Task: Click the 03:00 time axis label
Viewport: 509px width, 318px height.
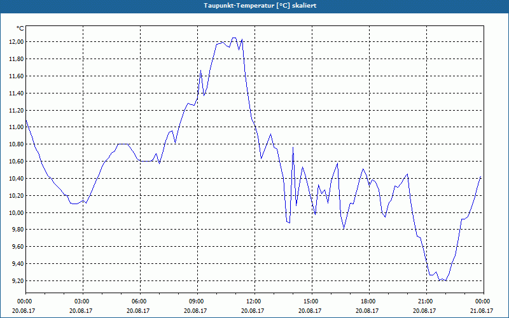Action: [x=83, y=301]
